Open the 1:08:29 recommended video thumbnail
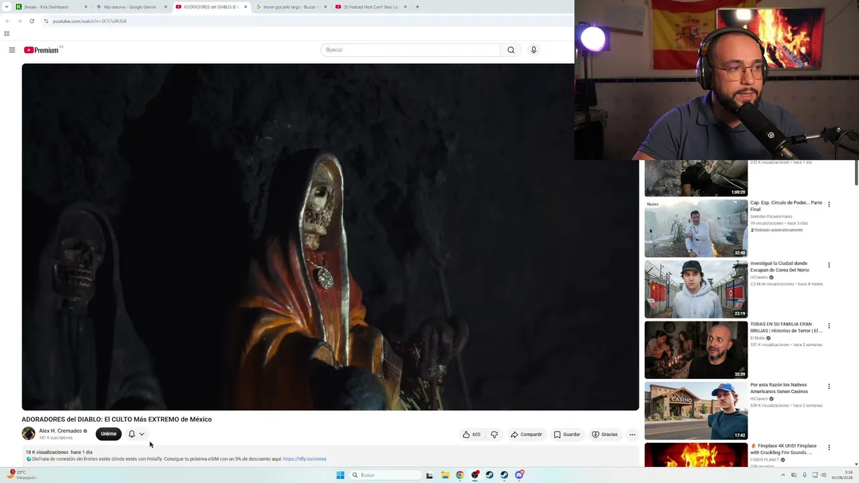This screenshot has height=483, width=859. click(696, 178)
